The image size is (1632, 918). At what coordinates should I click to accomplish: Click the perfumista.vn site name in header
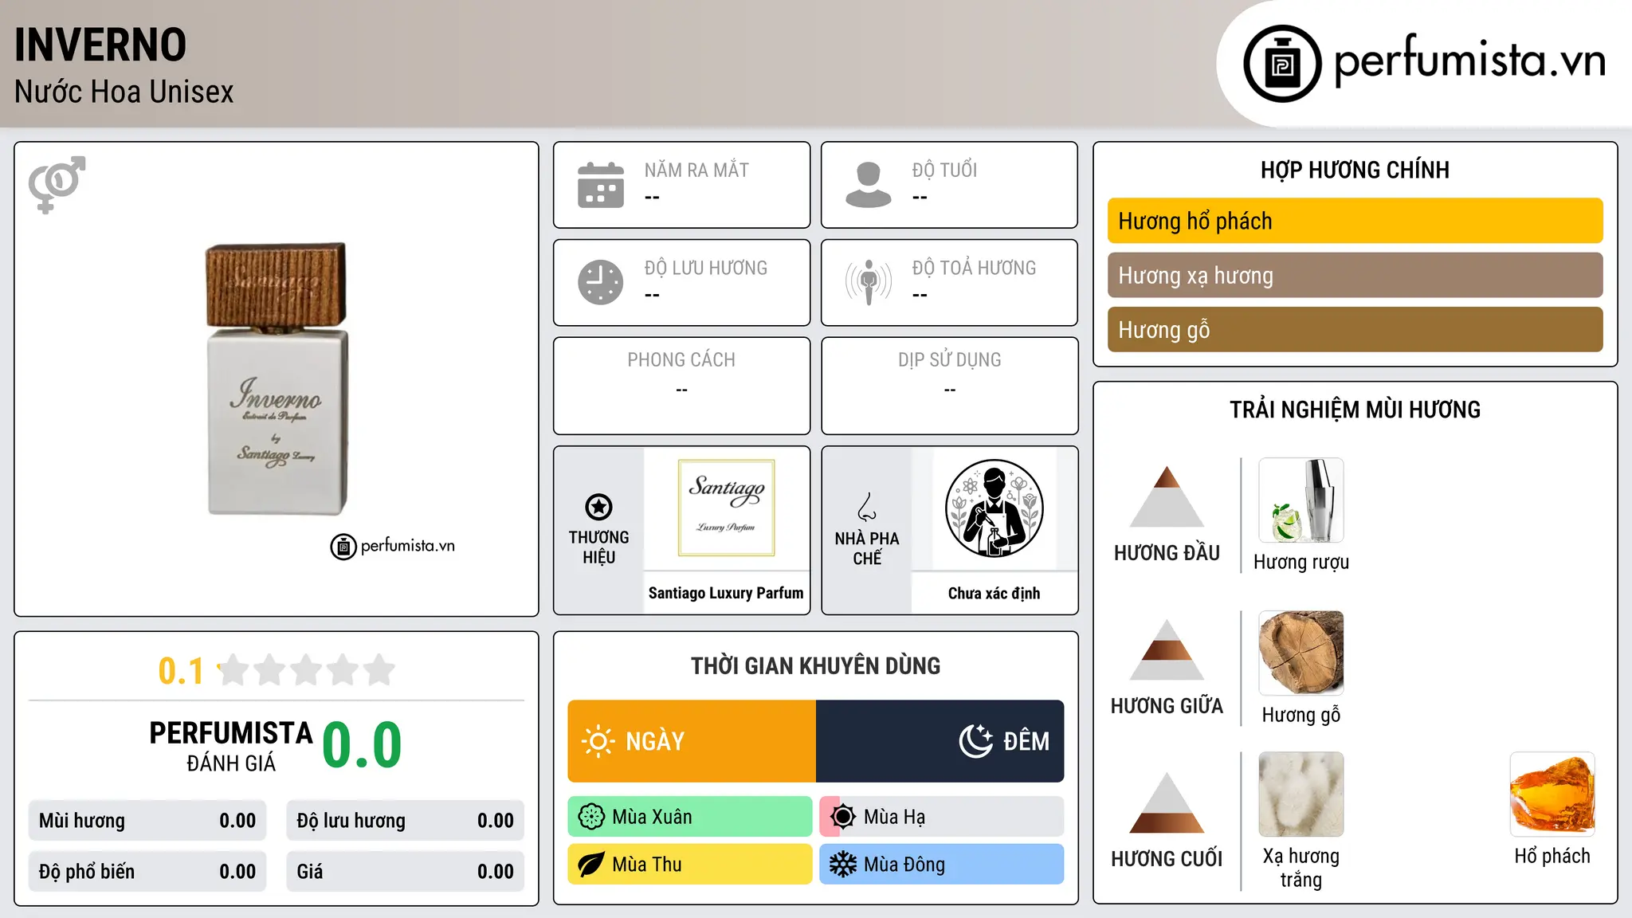click(x=1470, y=61)
